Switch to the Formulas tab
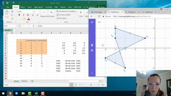The image size is (171, 96). point(49,7)
